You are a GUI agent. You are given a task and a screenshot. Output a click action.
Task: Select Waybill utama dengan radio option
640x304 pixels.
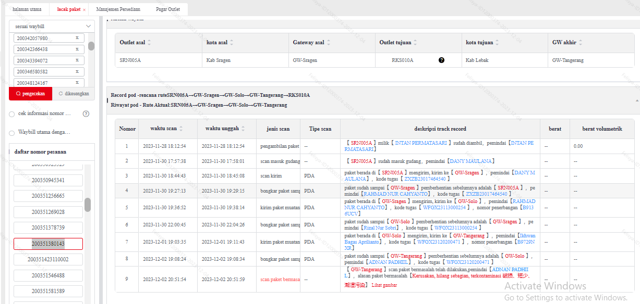(12, 133)
